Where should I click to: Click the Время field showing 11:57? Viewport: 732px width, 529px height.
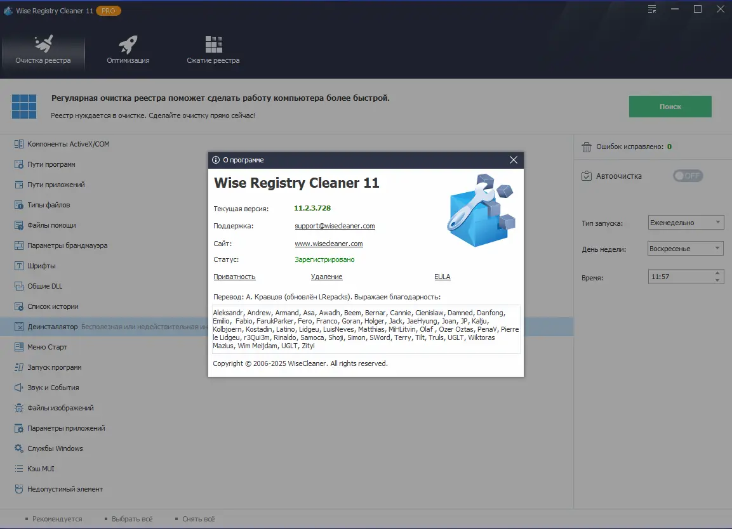682,277
